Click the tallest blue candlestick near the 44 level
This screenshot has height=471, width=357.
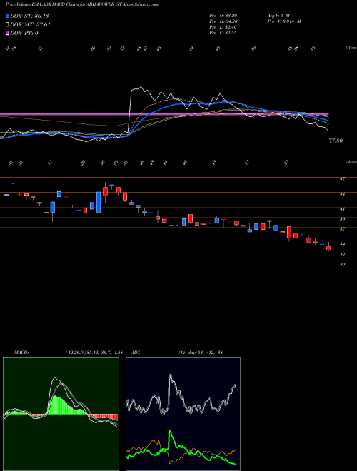pos(99,202)
